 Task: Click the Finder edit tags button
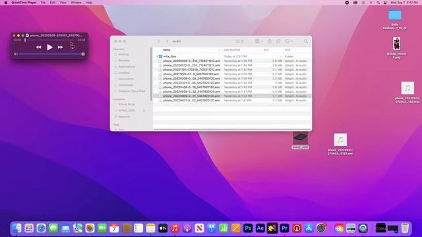(x=278, y=41)
